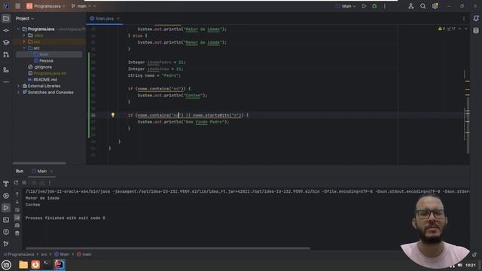Screen dimensions: 482x271
Task: Collapse the ProgramaJava root folder
Action: 18,29
